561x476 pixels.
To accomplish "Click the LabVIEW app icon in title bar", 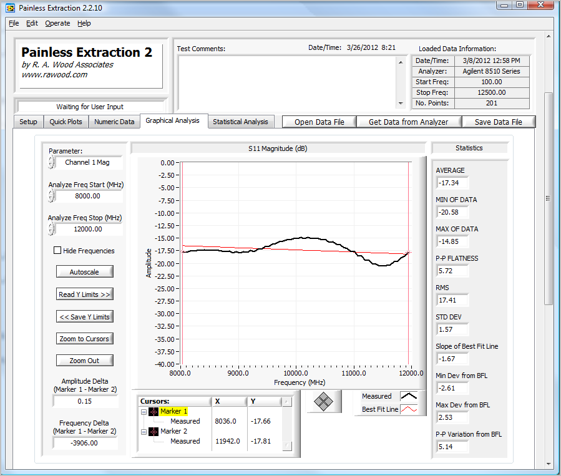I will coord(10,7).
